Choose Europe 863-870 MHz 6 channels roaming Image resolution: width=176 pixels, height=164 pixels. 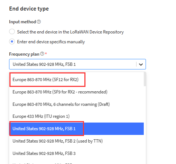76,104
